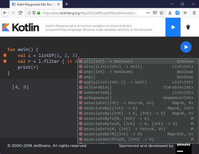Click the Kotlin logo

(x=21, y=27)
